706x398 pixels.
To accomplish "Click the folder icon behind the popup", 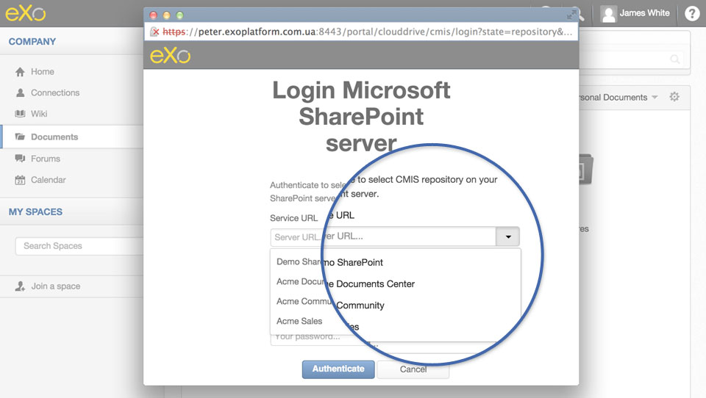I will coord(586,170).
